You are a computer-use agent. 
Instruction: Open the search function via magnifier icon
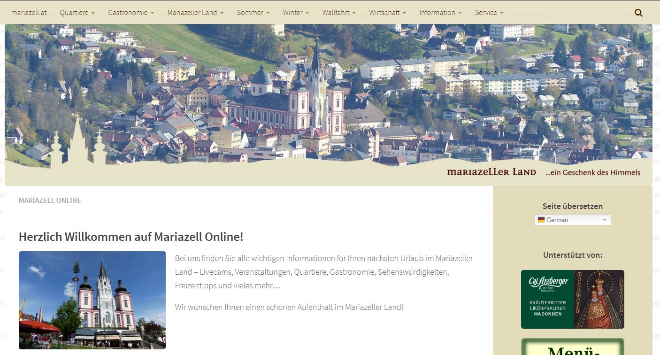click(638, 13)
